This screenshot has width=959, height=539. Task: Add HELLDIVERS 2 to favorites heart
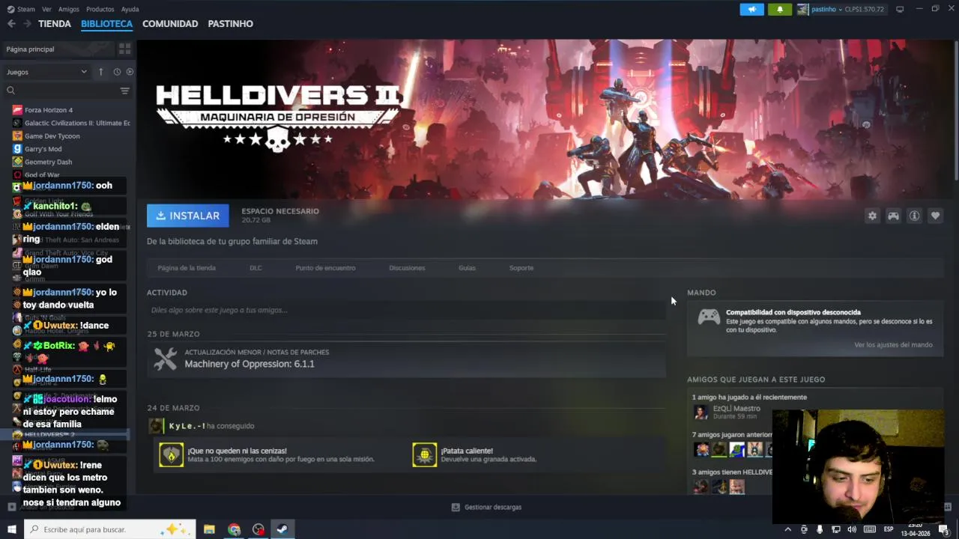click(935, 216)
